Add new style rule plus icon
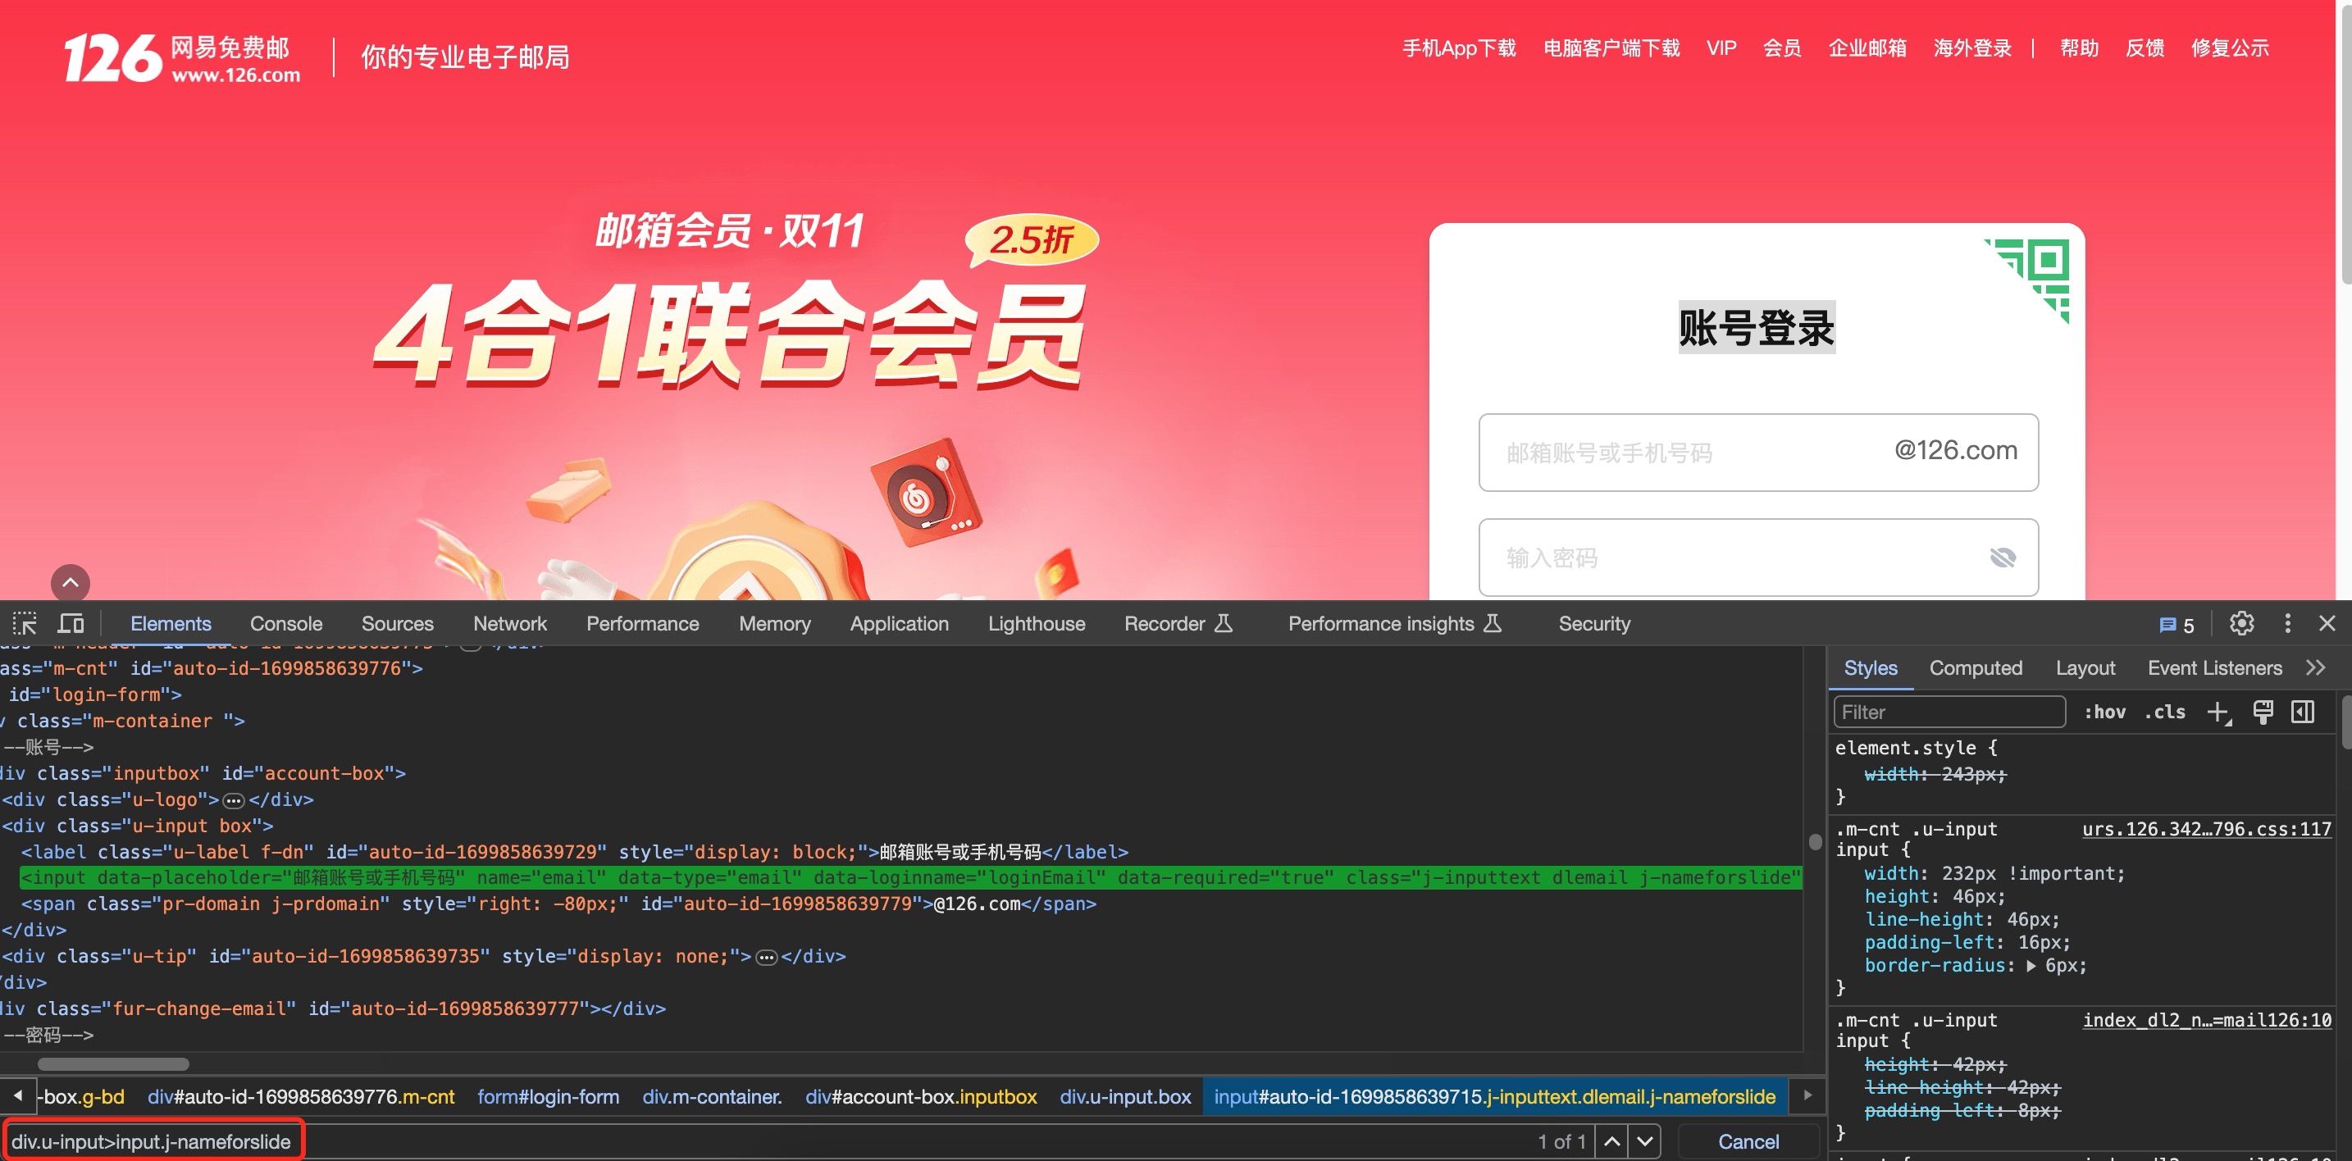The image size is (2352, 1161). pyautogui.click(x=2218, y=713)
